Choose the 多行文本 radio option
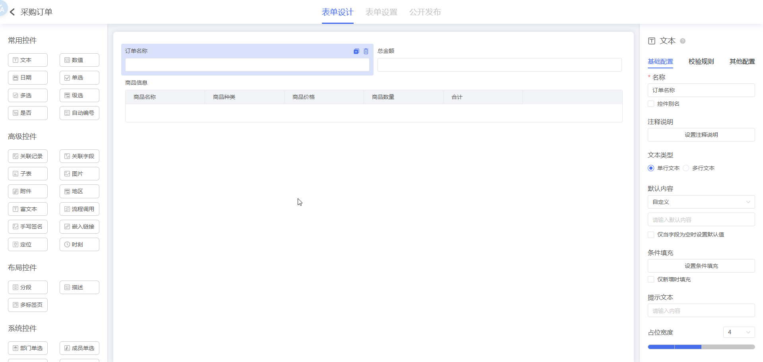763x362 pixels. point(686,168)
